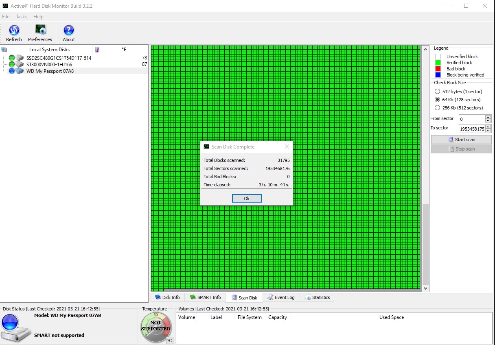Select the SSD2SC480G1CS1754D117-514 disk icon
The image size is (495, 345).
coord(20,58)
